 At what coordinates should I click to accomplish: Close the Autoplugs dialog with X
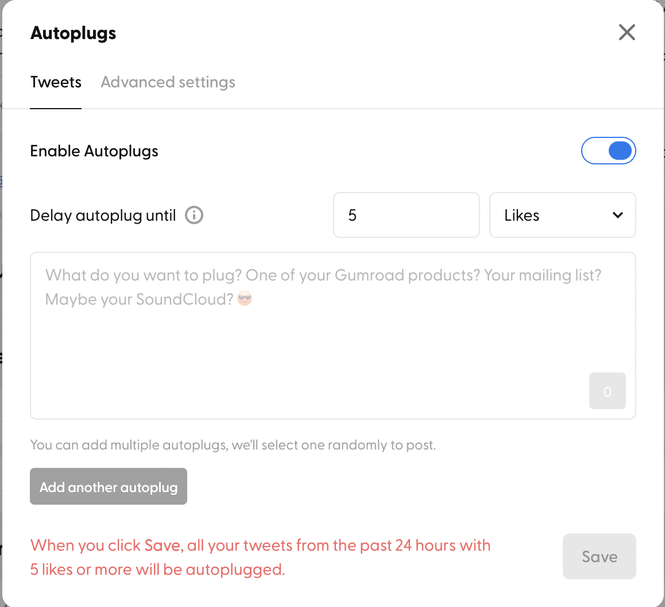click(x=627, y=32)
